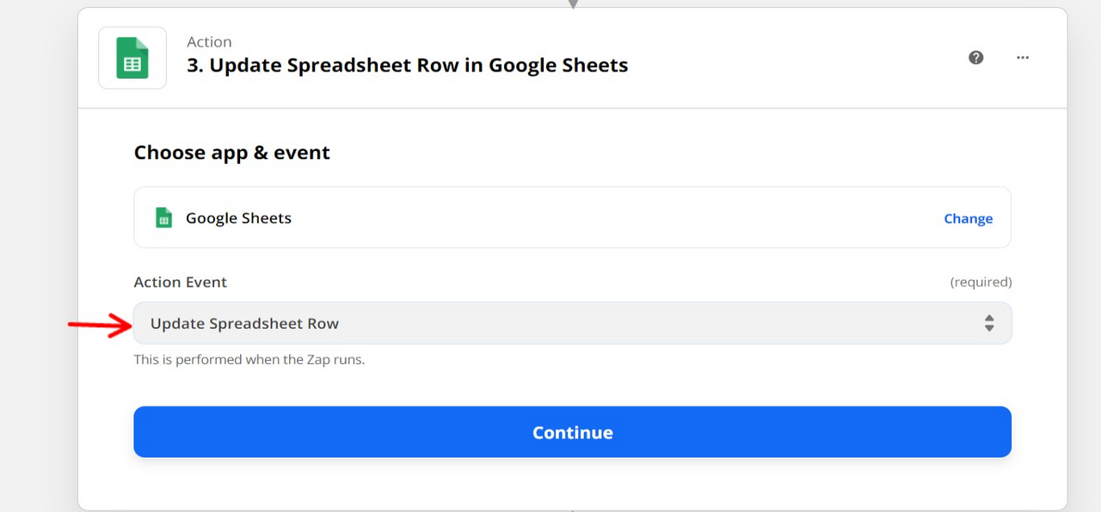Screen dimensions: 1101x512
Task: Open the three-dots more options menu
Action: (1023, 58)
